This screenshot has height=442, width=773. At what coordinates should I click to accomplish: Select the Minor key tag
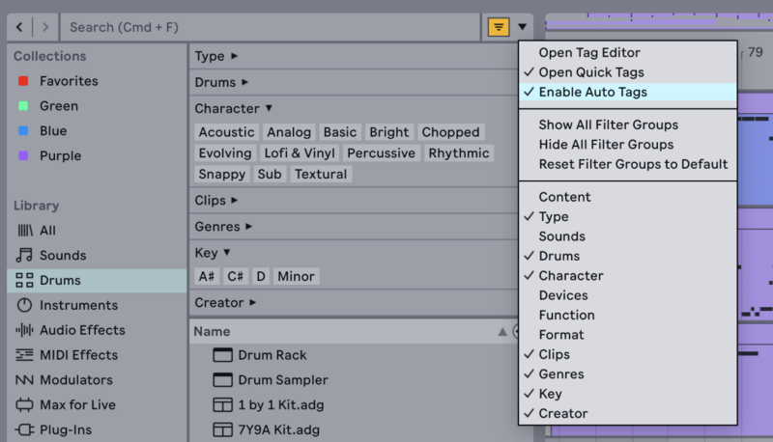[x=296, y=277]
